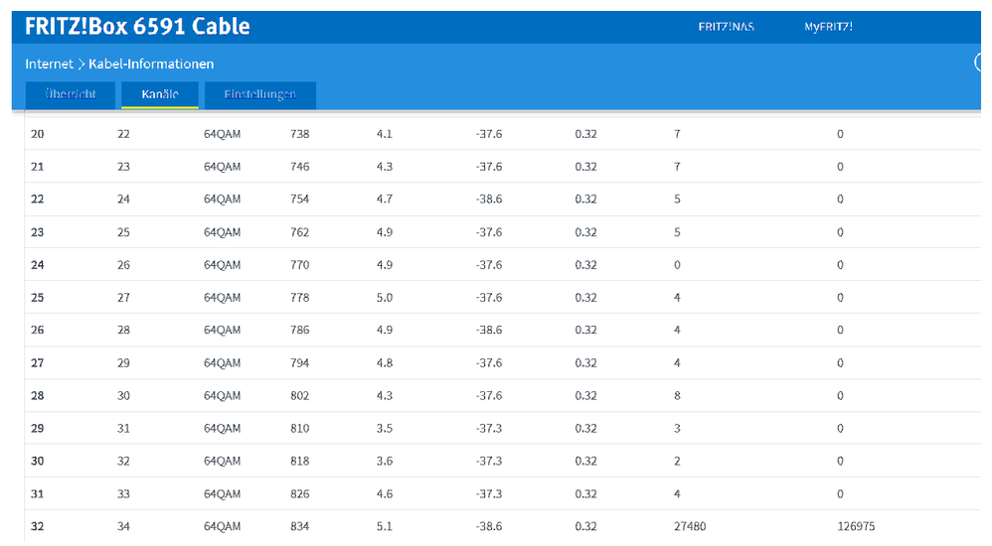The width and height of the screenshot is (992, 546).
Task: Click the Kabel-Informationen breadcrumb text
Action: coord(151,64)
